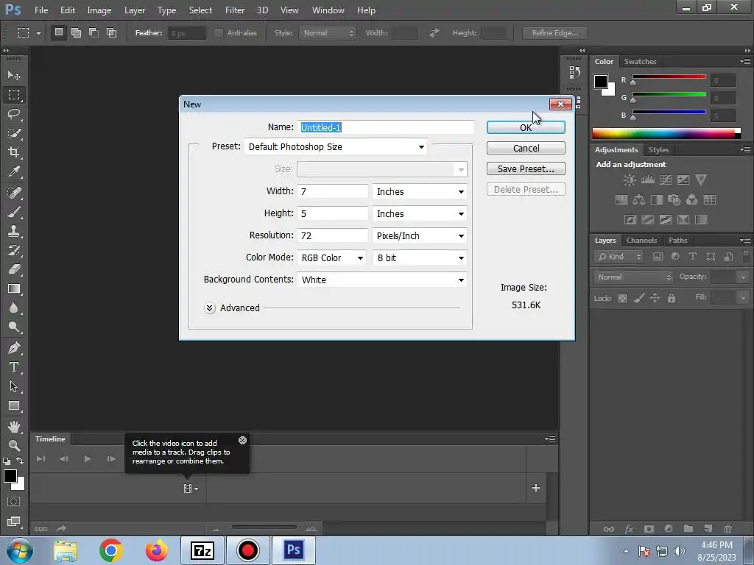Select the Rectangular Marquee tool
The height and width of the screenshot is (565, 754).
click(x=14, y=95)
